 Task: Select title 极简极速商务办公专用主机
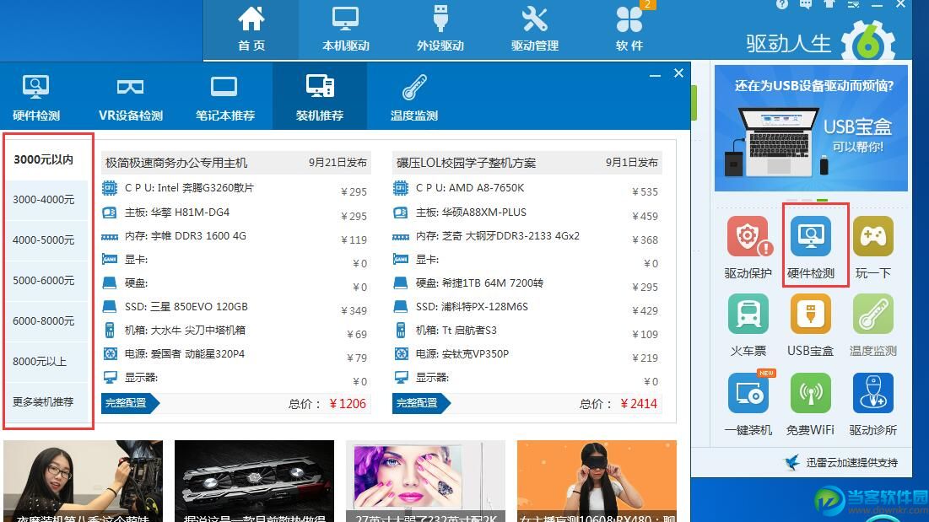(176, 163)
